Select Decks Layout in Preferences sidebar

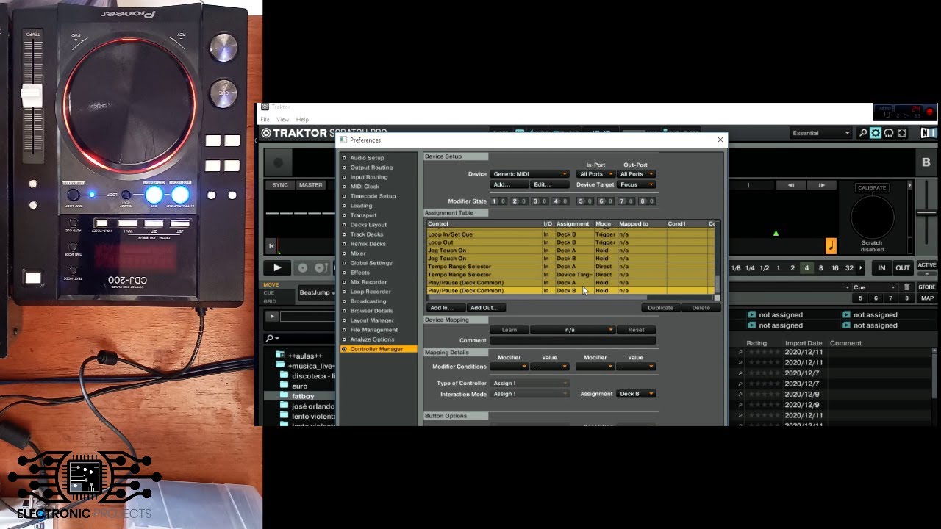[368, 225]
